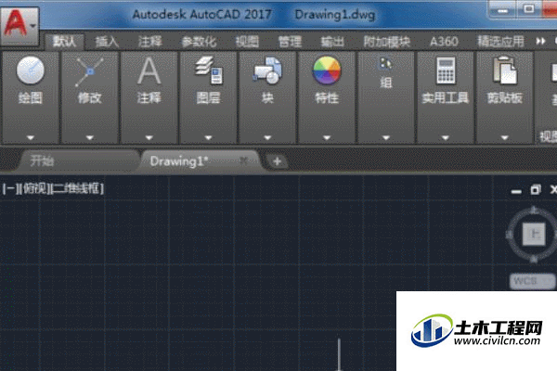Select the 默认 ribbon tab

(64, 42)
